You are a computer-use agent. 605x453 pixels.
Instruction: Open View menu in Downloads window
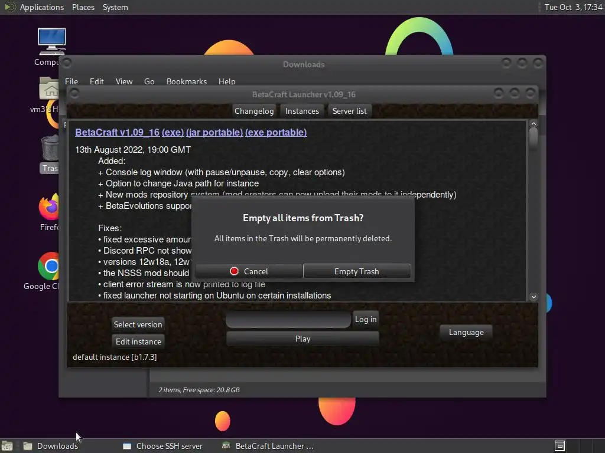point(124,81)
